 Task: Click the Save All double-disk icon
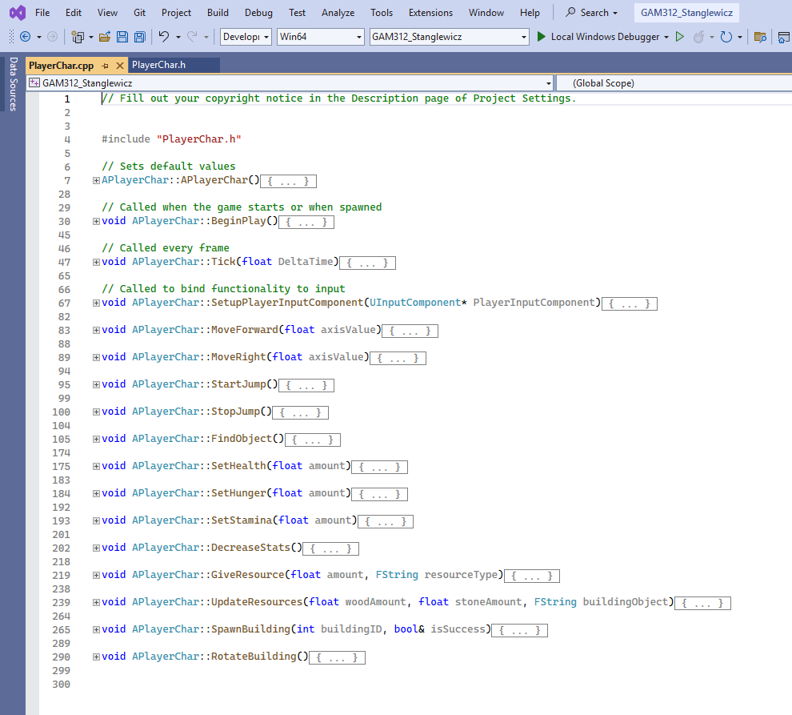140,36
